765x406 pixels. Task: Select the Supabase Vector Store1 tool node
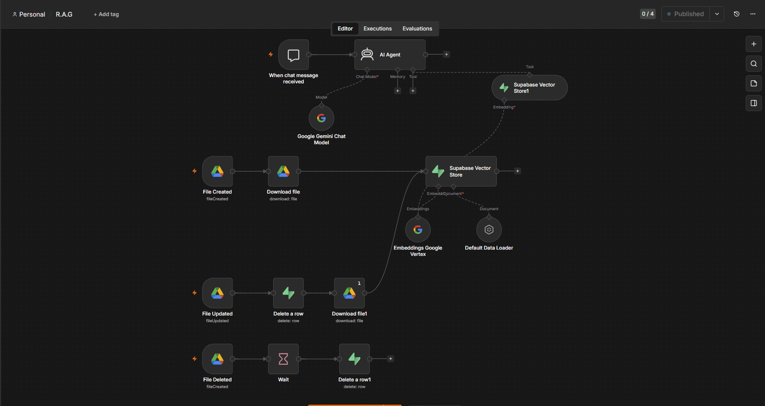tap(529, 87)
